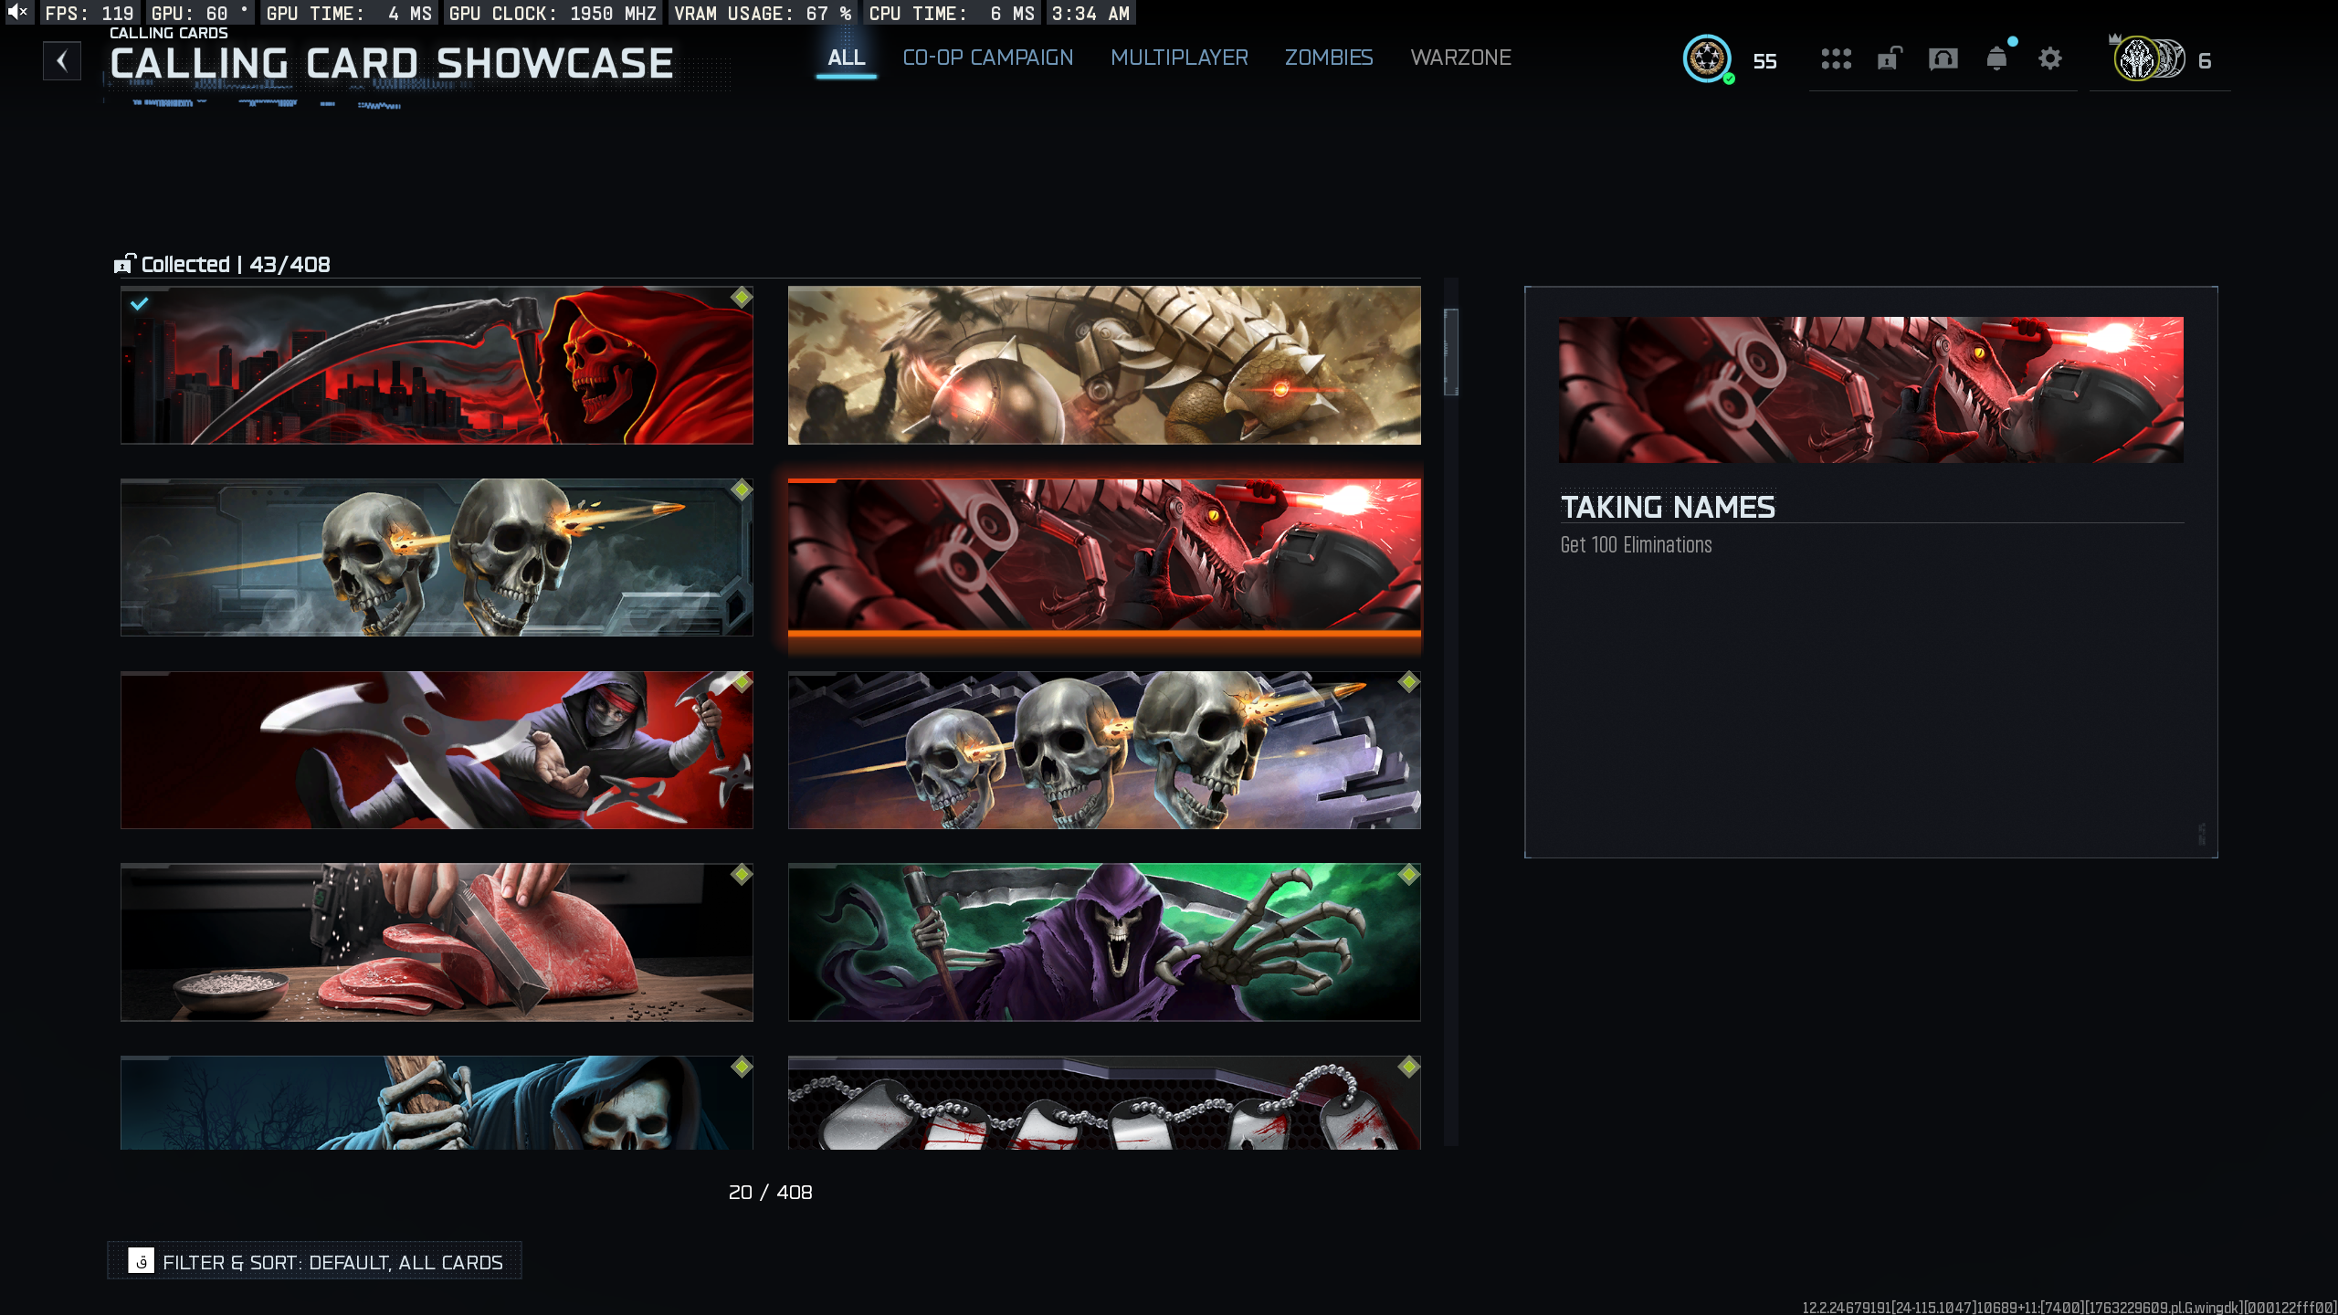2338x1315 pixels.
Task: Click the 'Get 100 Eliminations' description
Action: (1636, 545)
